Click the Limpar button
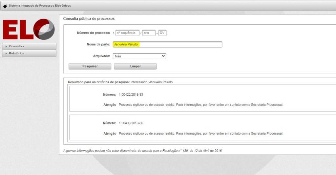The width and height of the screenshot is (336, 175). [x=135, y=66]
